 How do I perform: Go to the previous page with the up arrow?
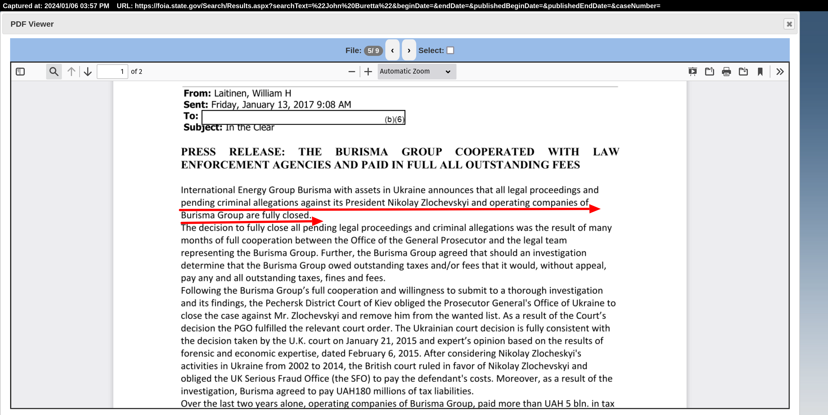click(x=71, y=71)
